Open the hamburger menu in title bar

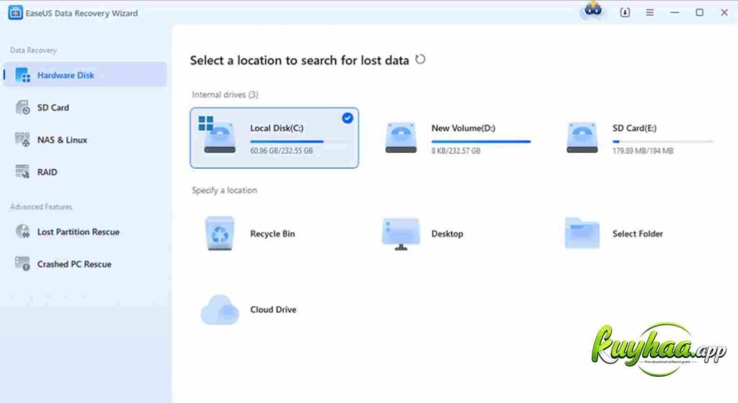(649, 13)
